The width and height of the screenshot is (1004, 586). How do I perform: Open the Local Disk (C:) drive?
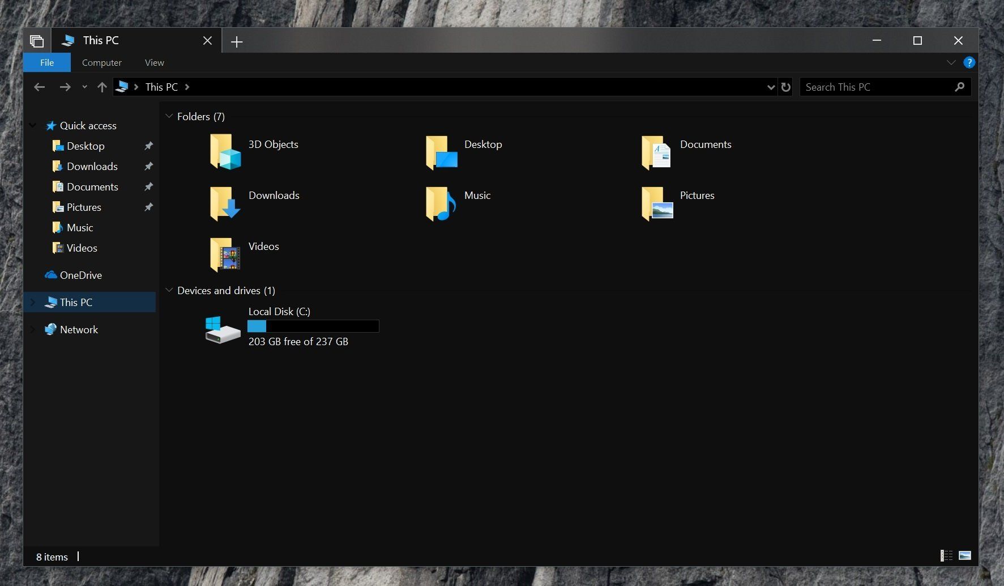(280, 311)
